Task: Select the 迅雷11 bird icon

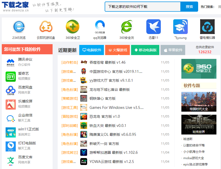Action: 153,27
